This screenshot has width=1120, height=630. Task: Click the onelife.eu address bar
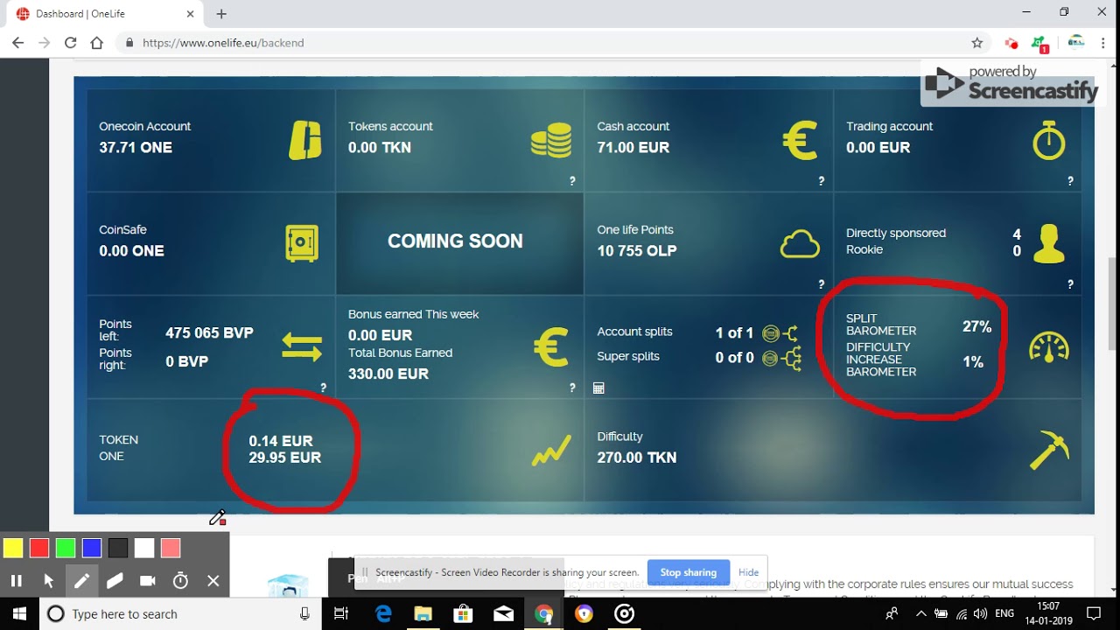tap(551, 43)
